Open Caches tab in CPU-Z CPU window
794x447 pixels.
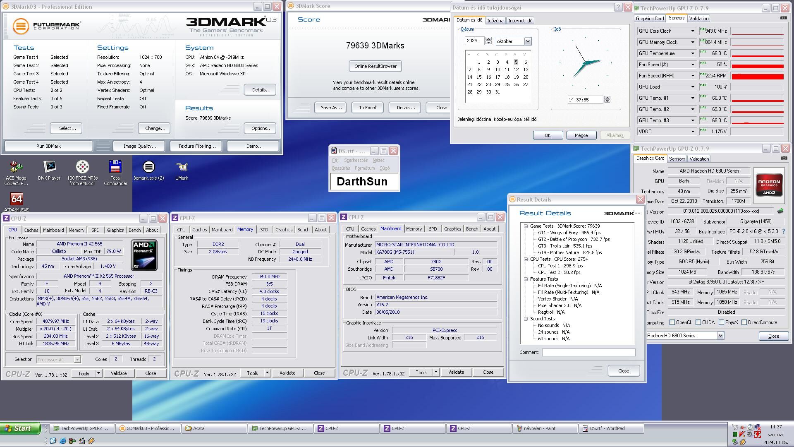31,230
